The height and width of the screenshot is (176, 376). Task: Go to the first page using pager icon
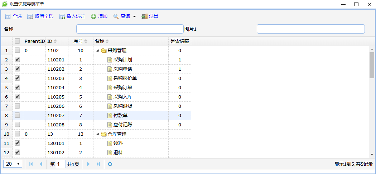[x=31, y=164]
